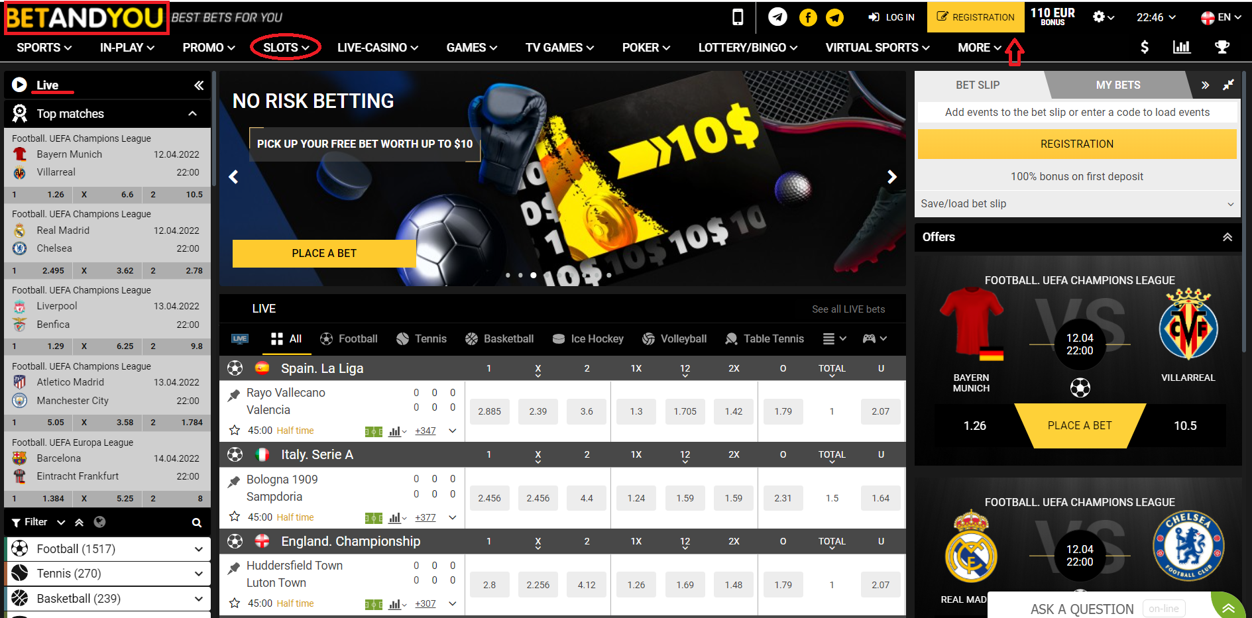
Task: Open the yellow Telegram icon link
Action: pos(835,17)
